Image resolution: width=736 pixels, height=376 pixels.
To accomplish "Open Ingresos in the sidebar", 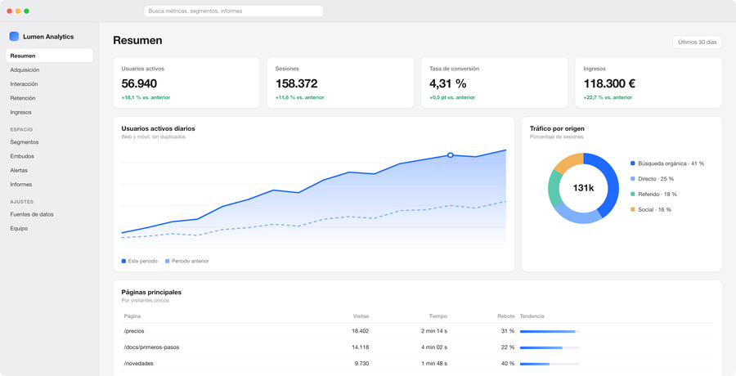I will (x=49, y=112).
